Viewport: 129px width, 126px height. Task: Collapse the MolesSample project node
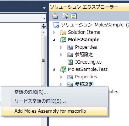coord(54,40)
